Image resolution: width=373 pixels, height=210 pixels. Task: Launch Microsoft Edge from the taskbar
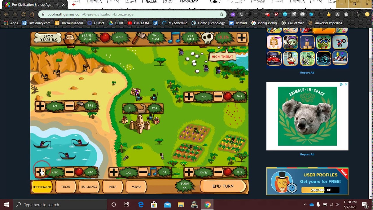pos(141,204)
